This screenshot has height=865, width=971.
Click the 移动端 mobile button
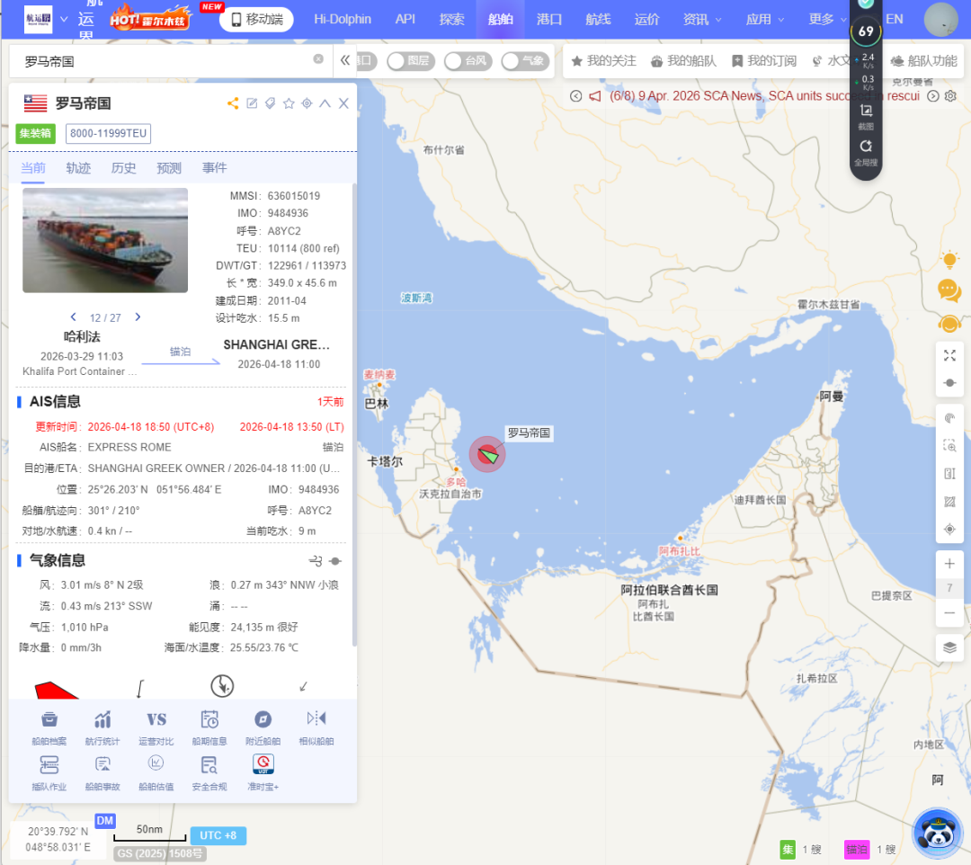coord(255,19)
